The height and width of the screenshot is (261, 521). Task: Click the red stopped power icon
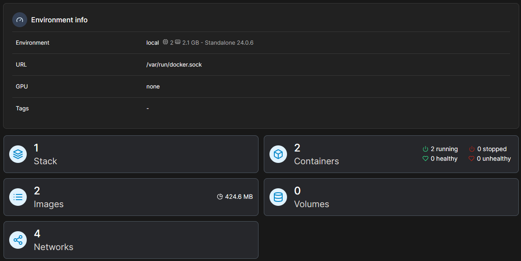[472, 149]
